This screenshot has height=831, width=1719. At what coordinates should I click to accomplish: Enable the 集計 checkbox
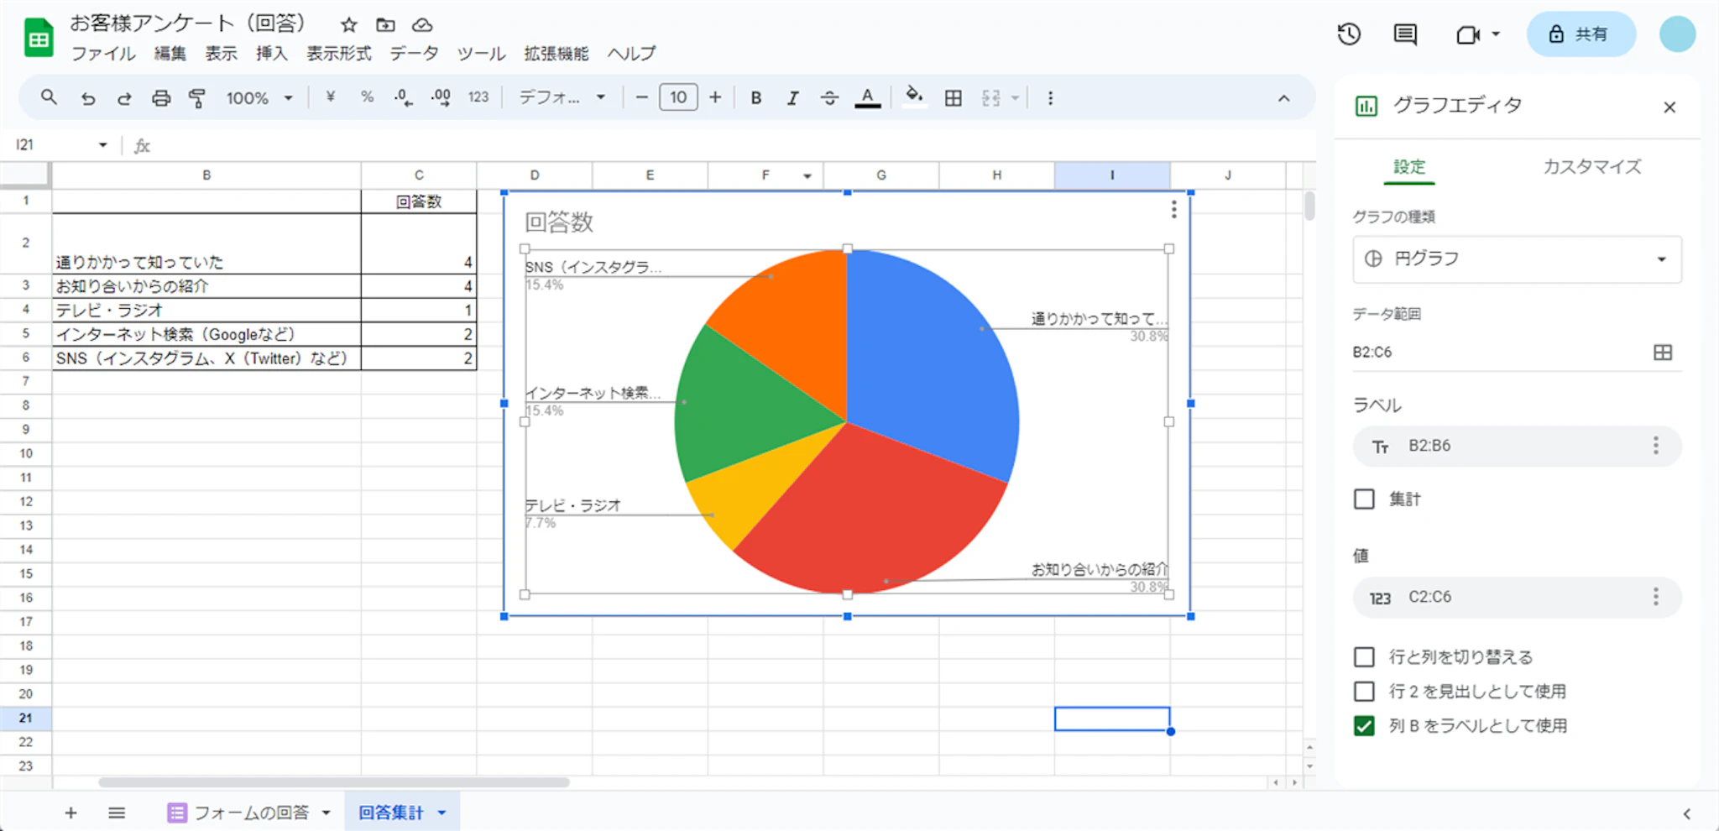1364,499
